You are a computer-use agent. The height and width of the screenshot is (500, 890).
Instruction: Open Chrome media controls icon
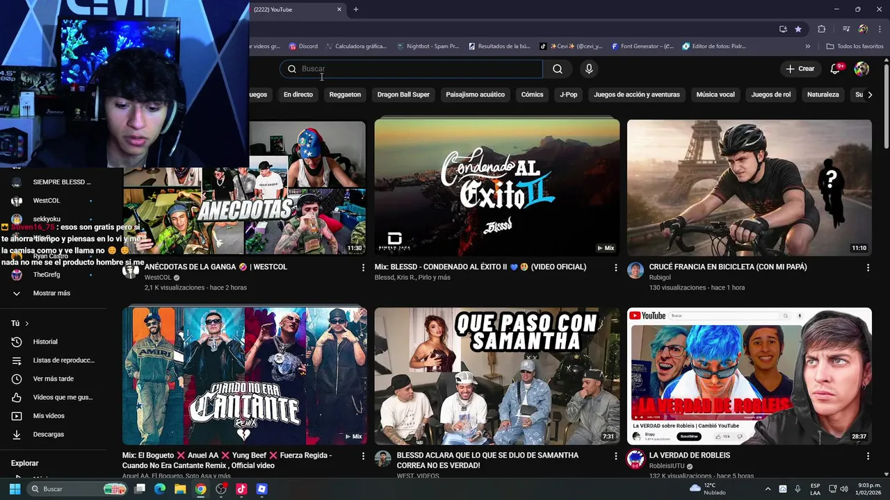coord(845,29)
